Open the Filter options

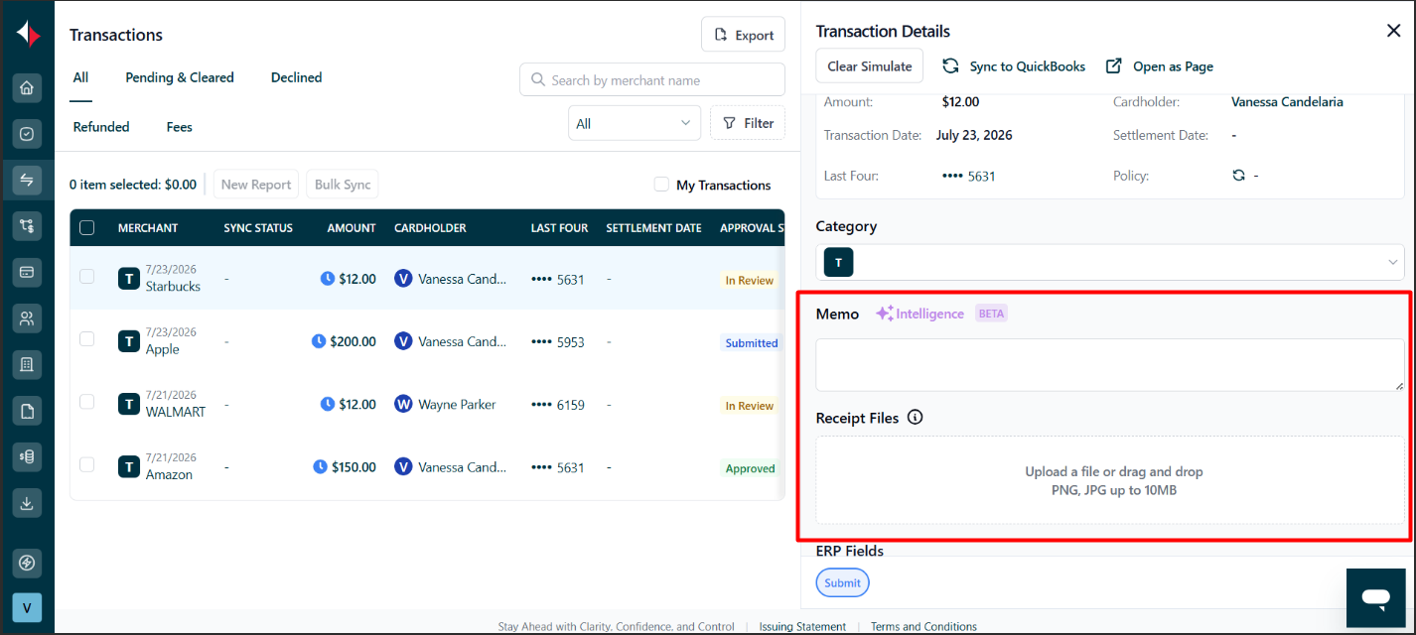point(748,123)
